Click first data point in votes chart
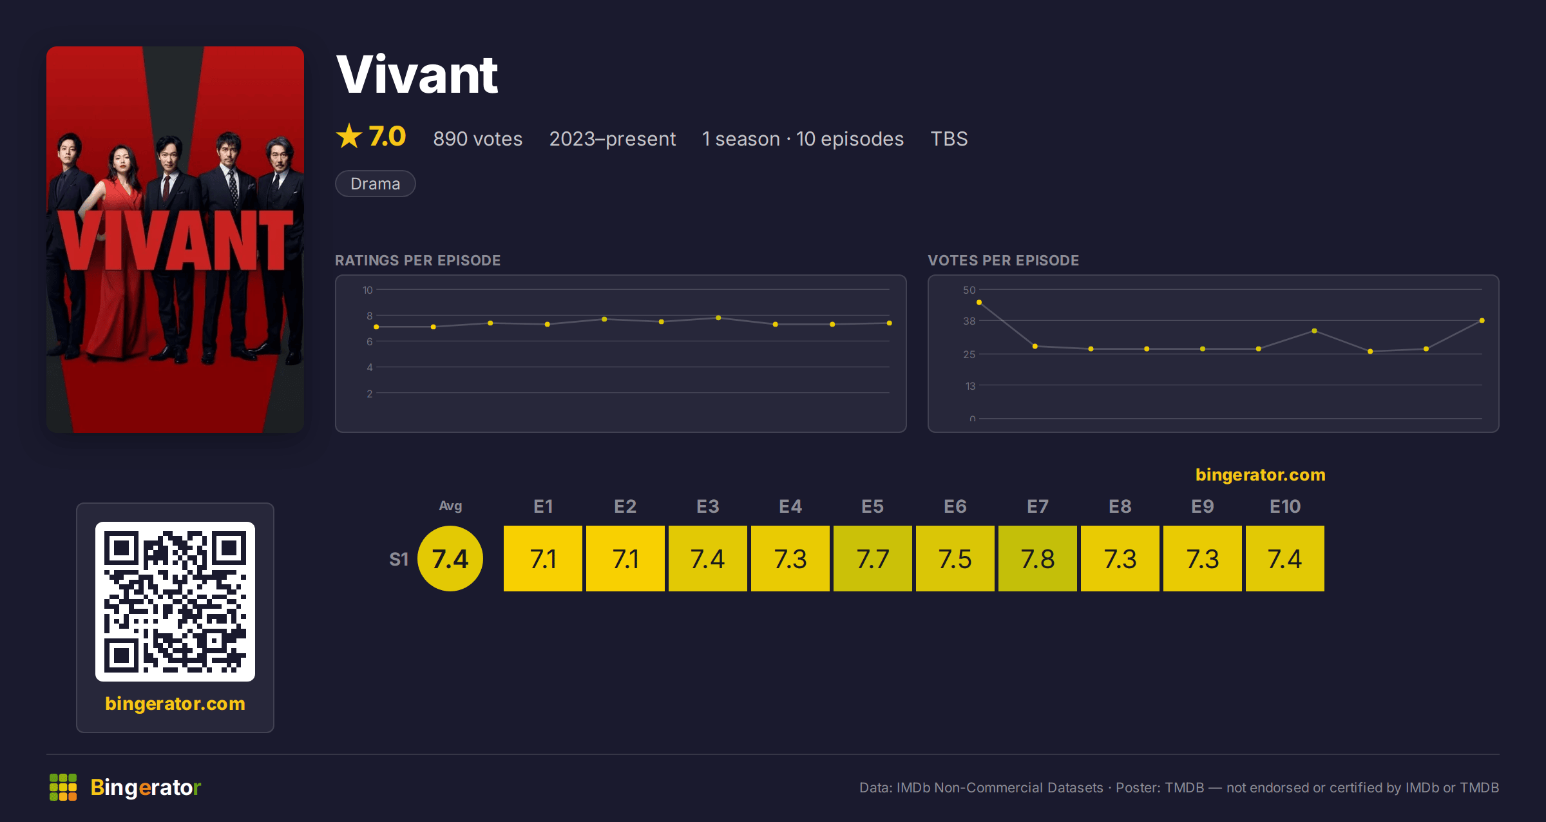1546x822 pixels. coord(979,302)
